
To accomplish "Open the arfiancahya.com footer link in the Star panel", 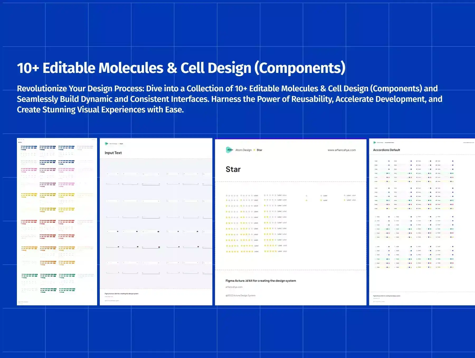I will [234, 287].
